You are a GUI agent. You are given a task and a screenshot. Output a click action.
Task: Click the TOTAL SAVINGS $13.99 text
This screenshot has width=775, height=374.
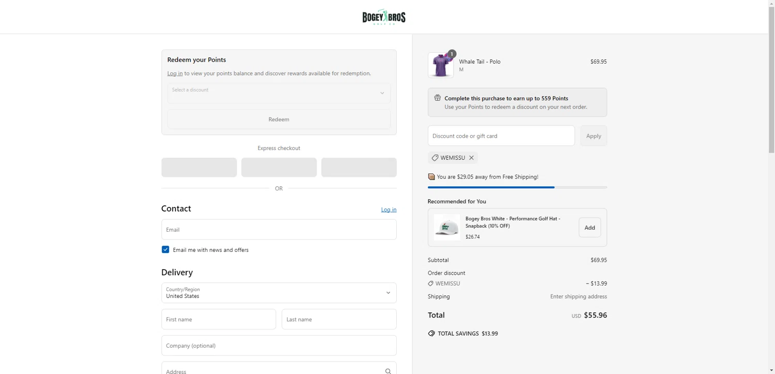(468, 334)
